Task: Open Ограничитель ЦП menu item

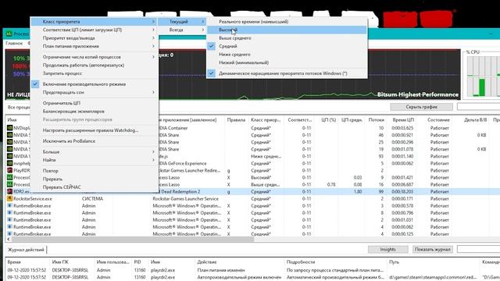Action: (x=95, y=103)
